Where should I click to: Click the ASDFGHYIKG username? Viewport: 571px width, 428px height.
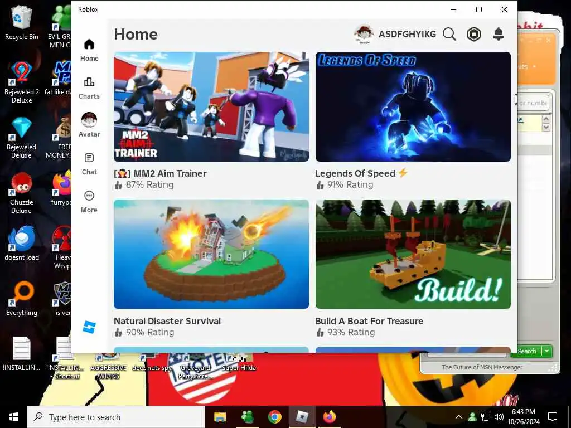(407, 34)
